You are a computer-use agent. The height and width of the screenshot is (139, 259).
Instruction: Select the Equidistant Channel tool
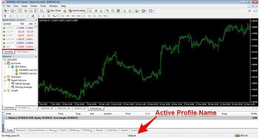coord(33,16)
